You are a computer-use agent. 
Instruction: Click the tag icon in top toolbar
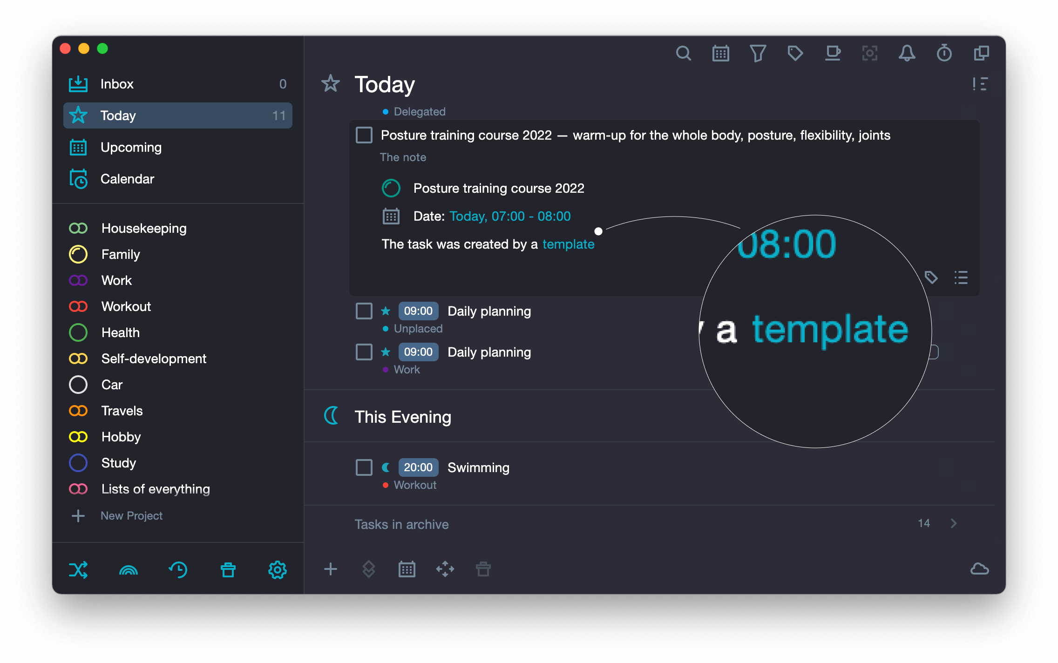[795, 54]
